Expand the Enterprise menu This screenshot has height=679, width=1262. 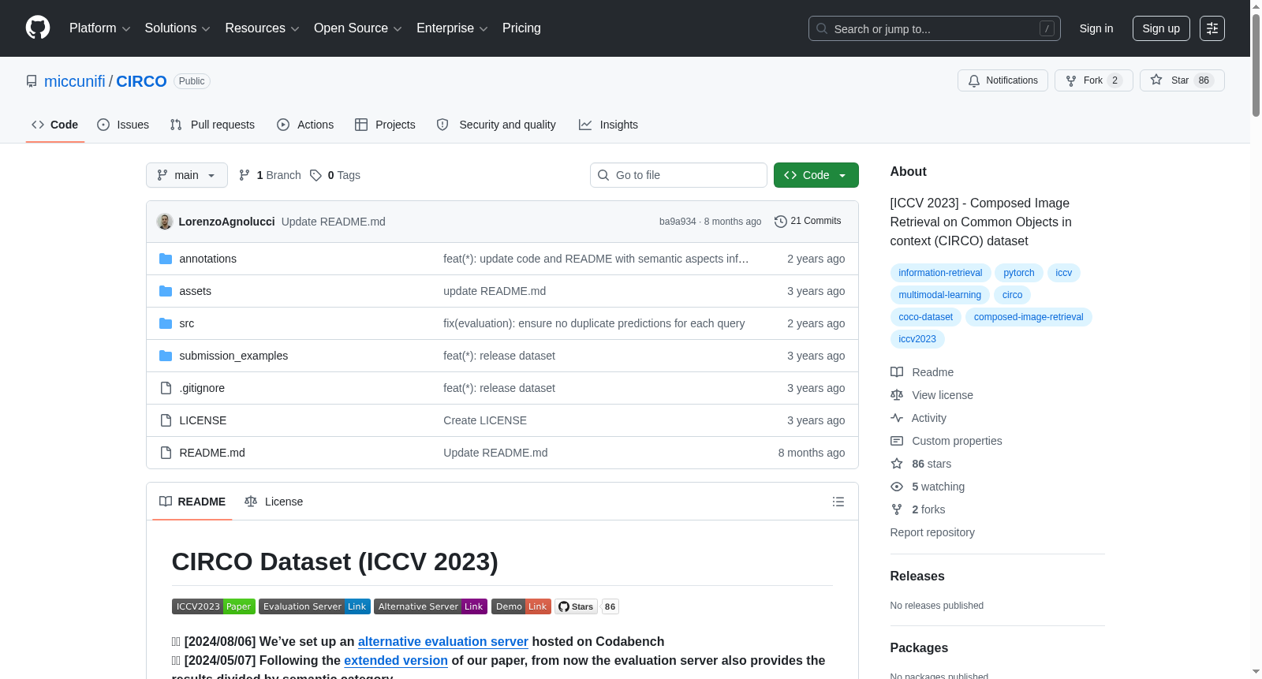click(452, 28)
